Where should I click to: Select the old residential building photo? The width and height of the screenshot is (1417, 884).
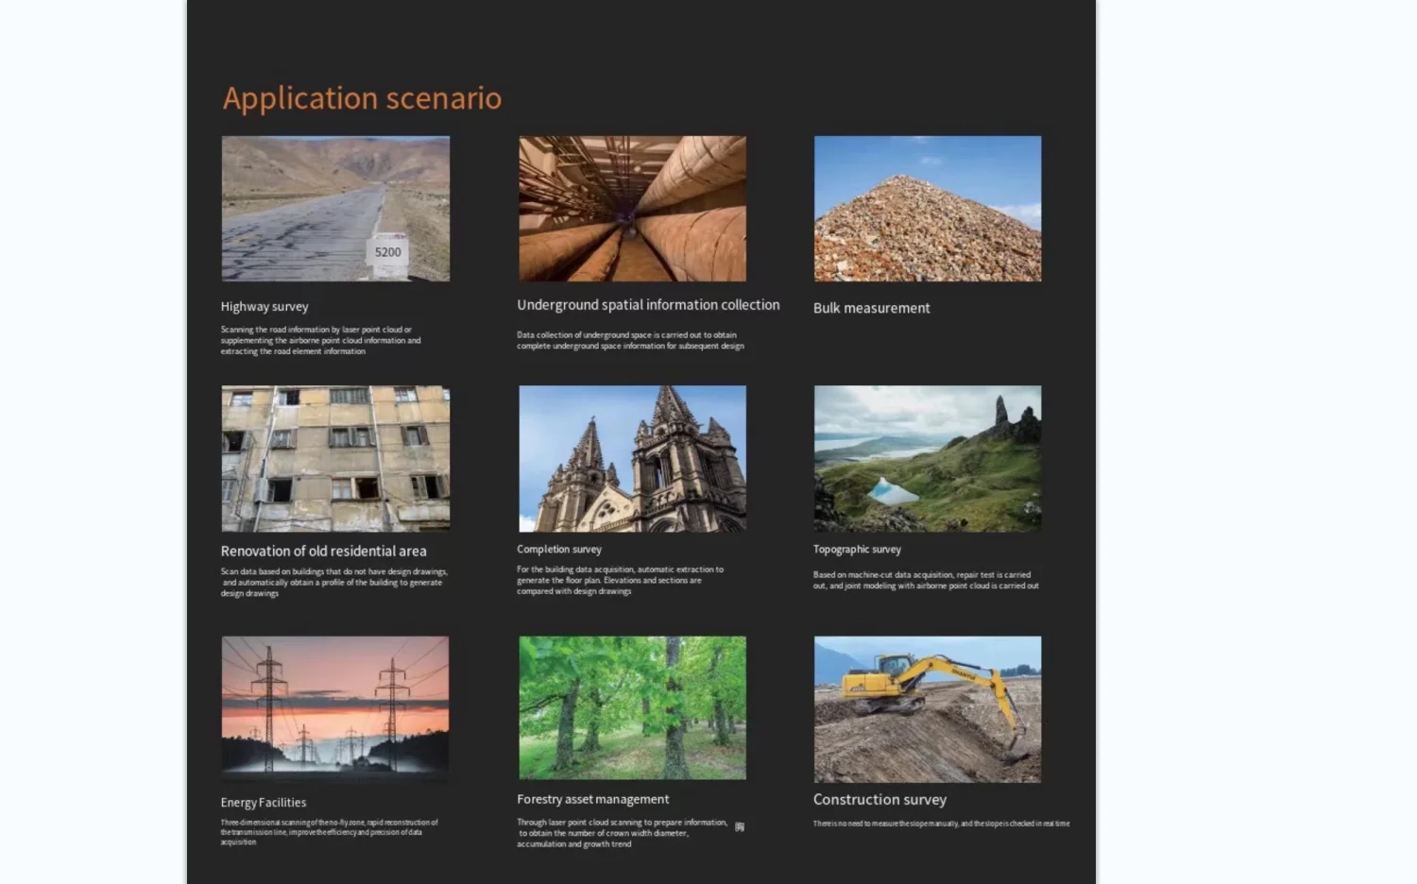point(335,458)
